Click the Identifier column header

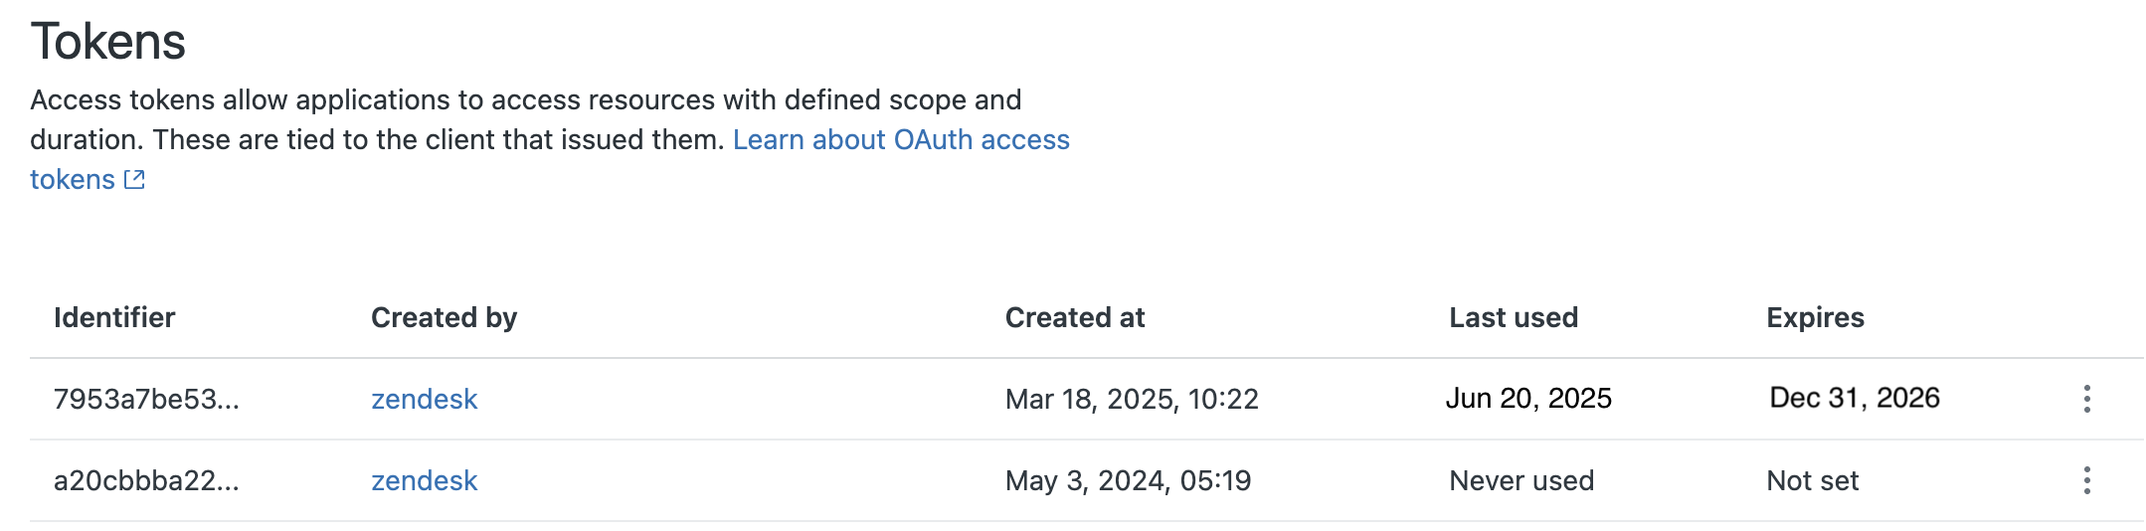click(114, 317)
